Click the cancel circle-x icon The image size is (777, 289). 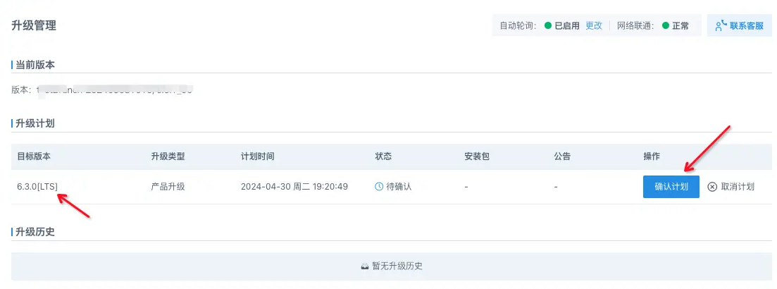coord(712,187)
